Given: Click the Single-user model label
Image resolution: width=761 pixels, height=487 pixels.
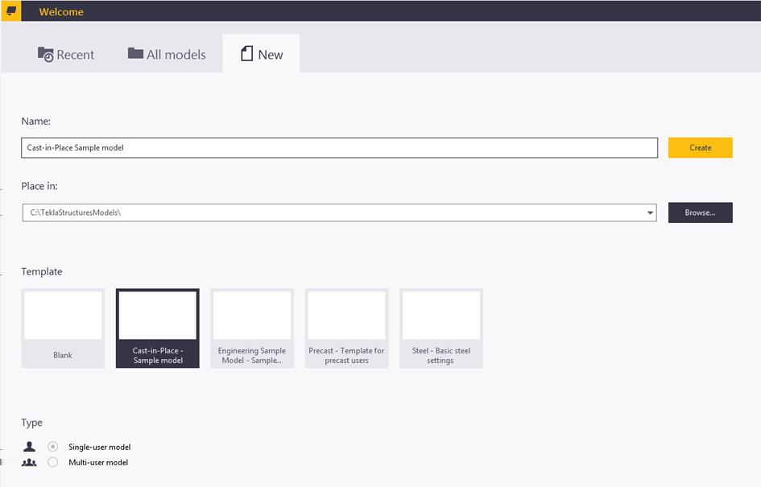Looking at the screenshot, I should (100, 447).
